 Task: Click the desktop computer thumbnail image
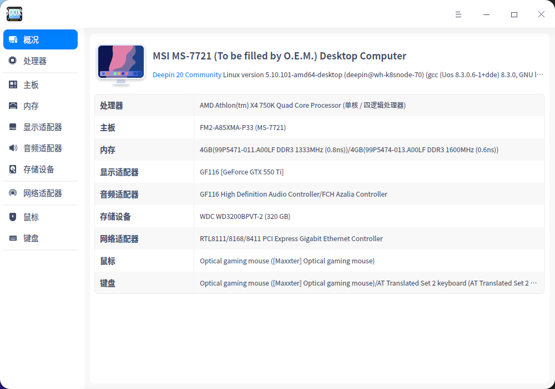click(120, 63)
